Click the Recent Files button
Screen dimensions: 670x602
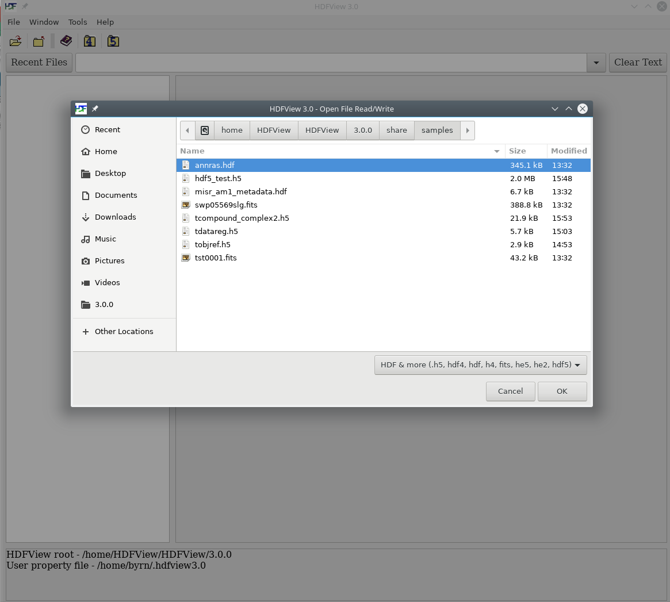tap(39, 62)
